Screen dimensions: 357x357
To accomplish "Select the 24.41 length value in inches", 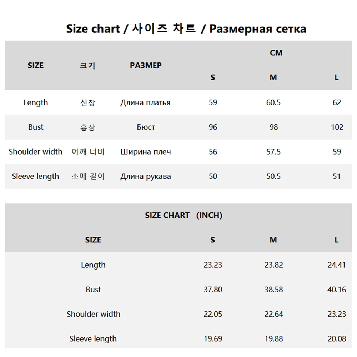I will [337, 265].
